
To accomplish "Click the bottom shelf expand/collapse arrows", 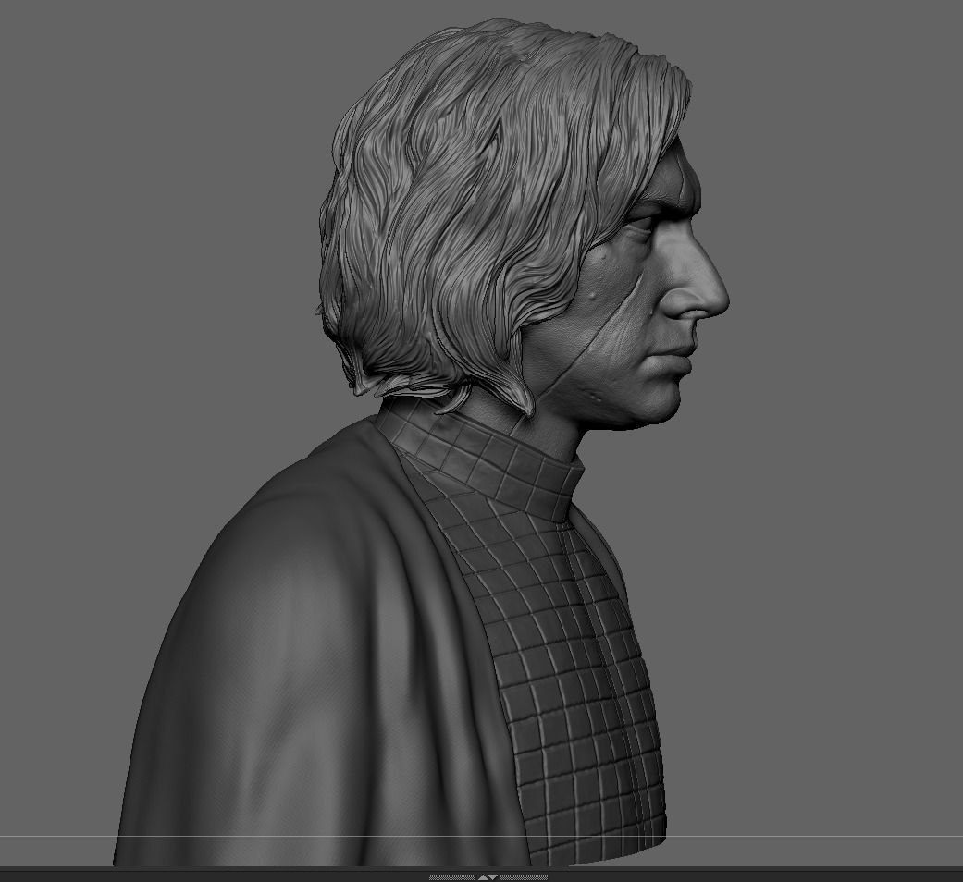I will click(488, 877).
